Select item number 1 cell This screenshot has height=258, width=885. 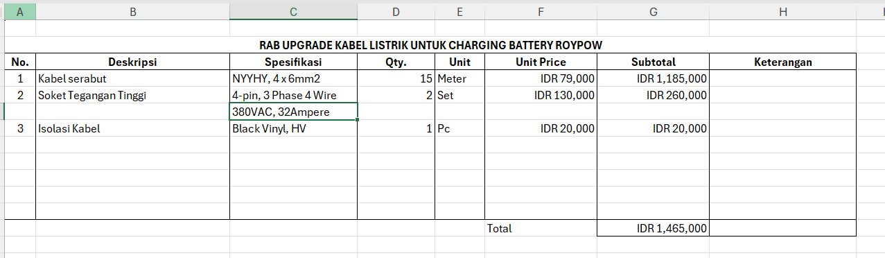[19, 78]
